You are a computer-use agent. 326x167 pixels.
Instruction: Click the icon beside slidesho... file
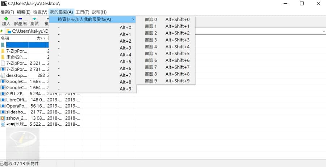point(3,112)
